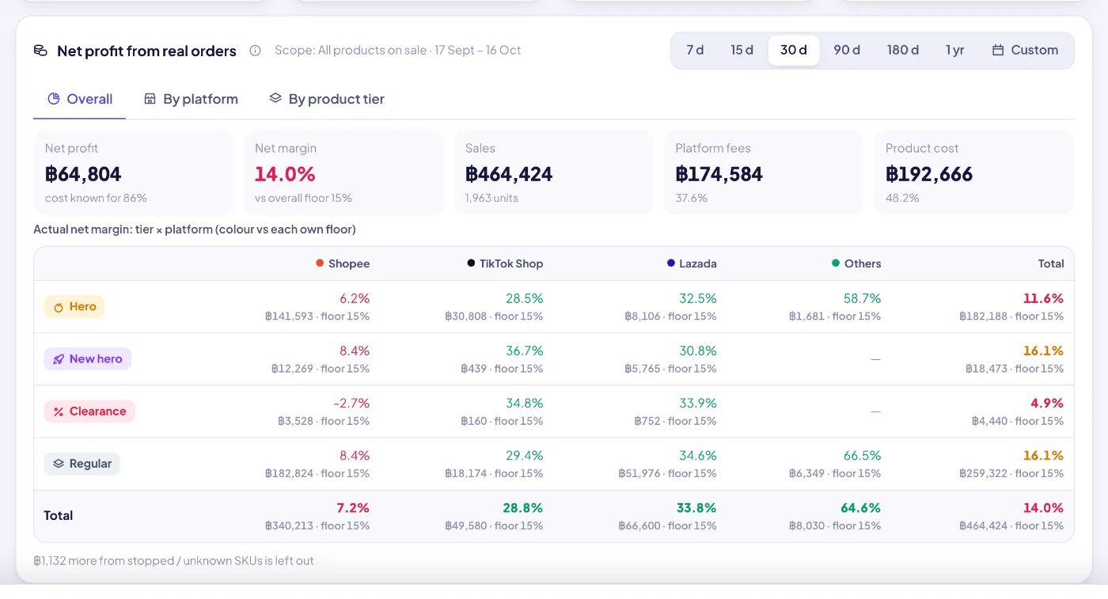Click the Total row Lazada value 33.8%

click(x=697, y=508)
